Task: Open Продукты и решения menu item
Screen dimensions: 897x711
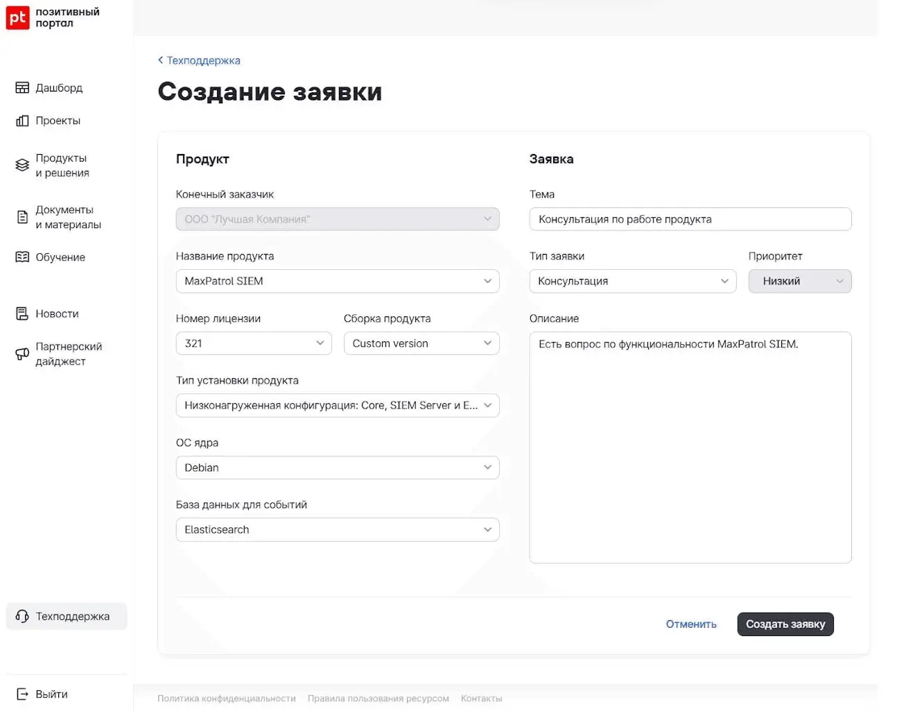Action: coord(62,165)
